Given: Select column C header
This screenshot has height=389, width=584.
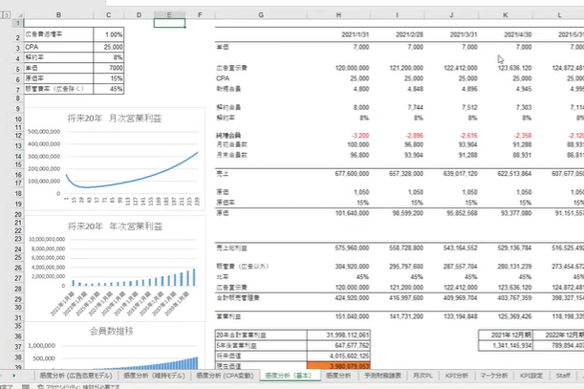Looking at the screenshot, I should click(x=108, y=15).
